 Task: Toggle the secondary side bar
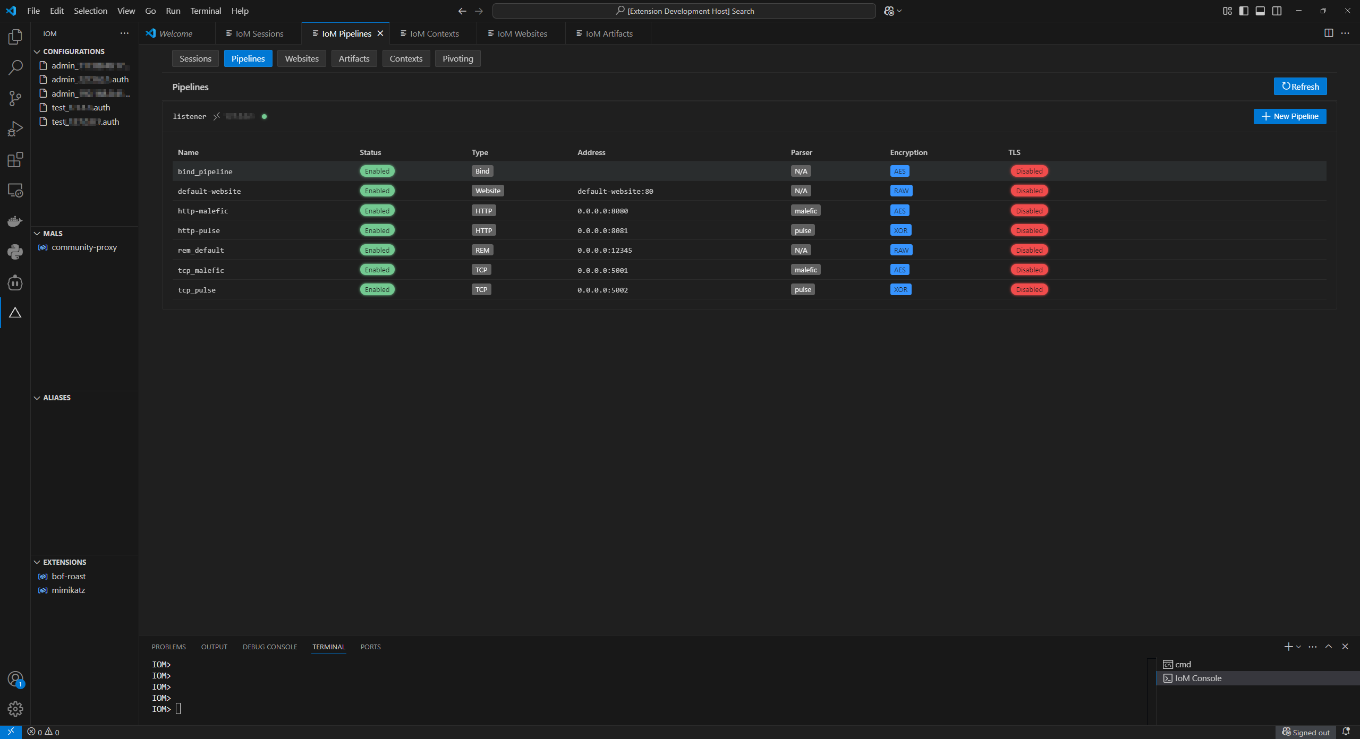tap(1277, 11)
